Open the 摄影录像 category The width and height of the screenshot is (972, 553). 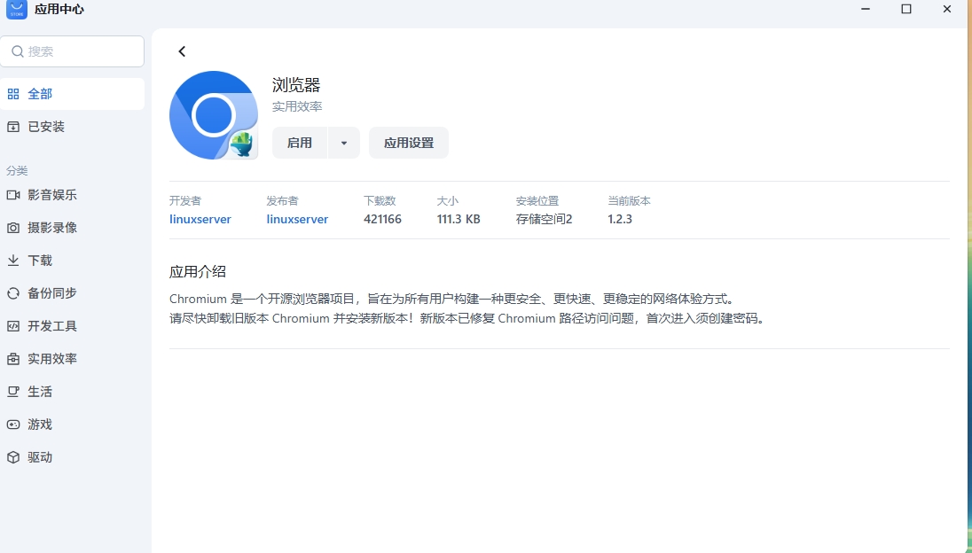click(x=52, y=228)
